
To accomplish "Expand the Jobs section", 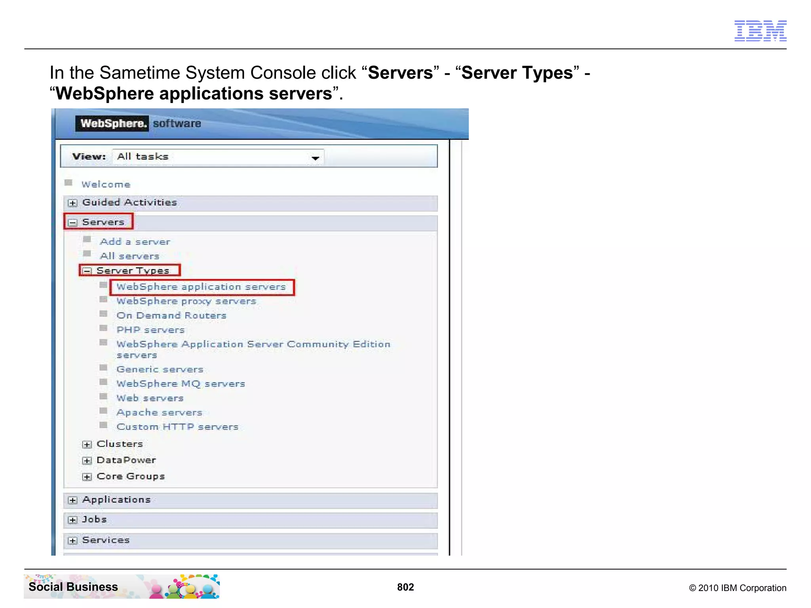I will tap(72, 520).
